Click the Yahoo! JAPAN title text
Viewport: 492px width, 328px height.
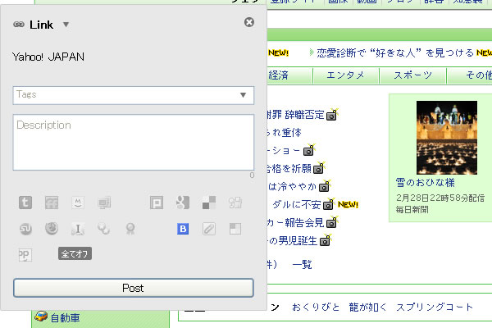48,57
